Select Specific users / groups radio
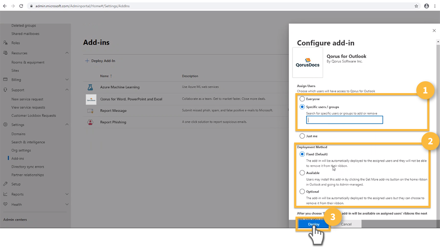Screen dimensions: 440x247 tap(302, 107)
